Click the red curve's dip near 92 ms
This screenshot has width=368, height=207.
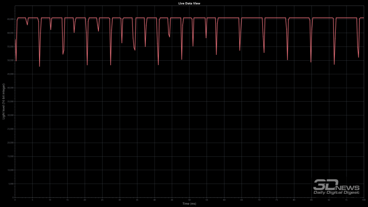tap(334, 64)
